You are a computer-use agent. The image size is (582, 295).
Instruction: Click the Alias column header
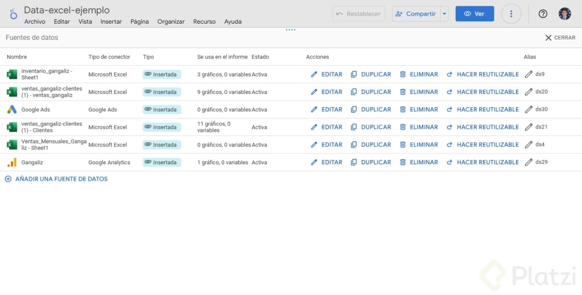click(x=530, y=57)
